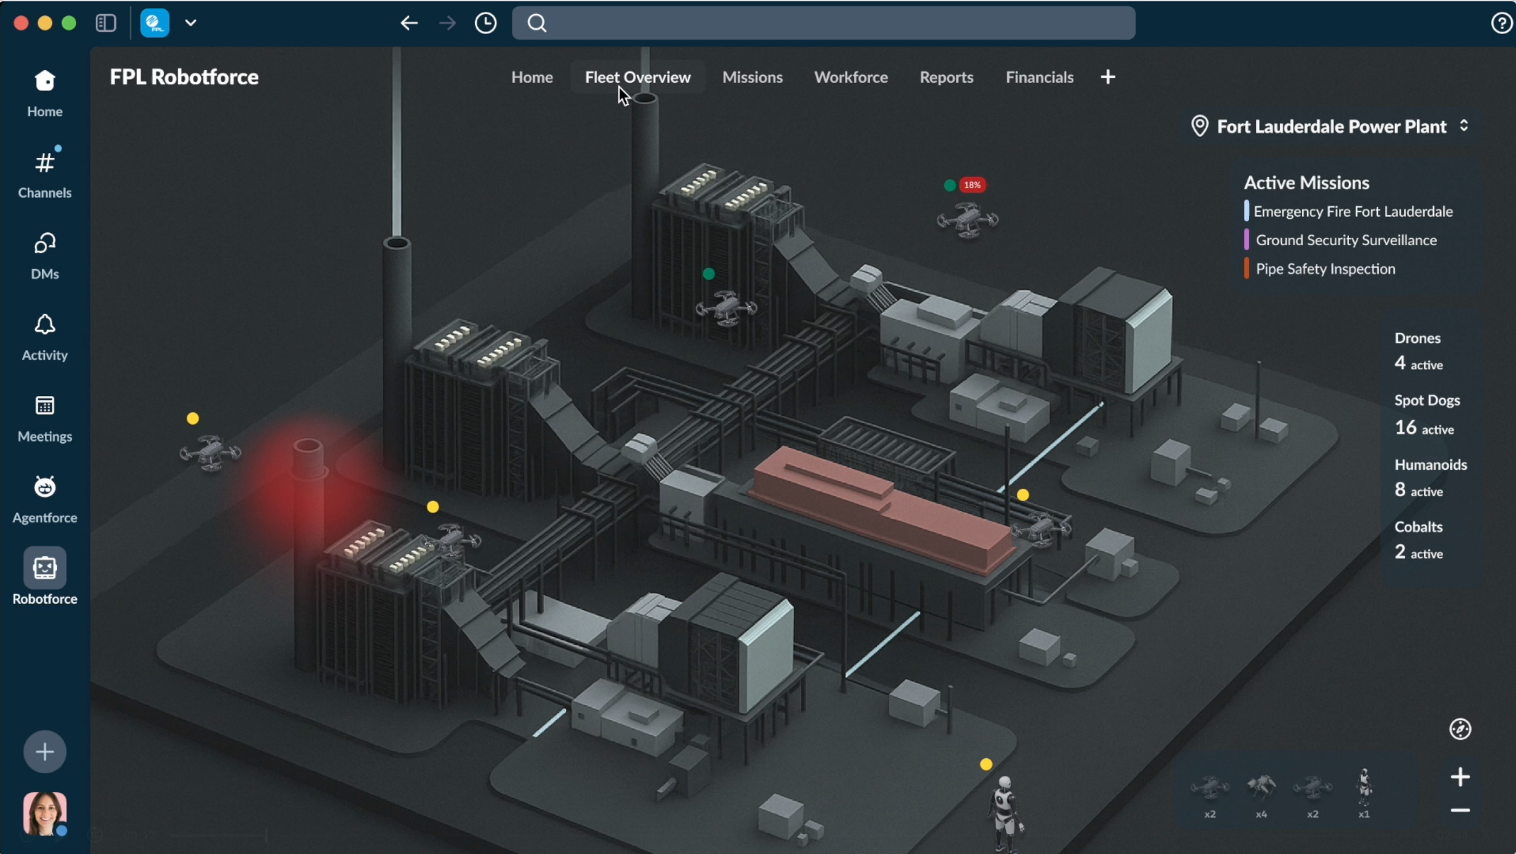1516x854 pixels.
Task: Open Meetings in the sidebar
Action: click(x=45, y=419)
